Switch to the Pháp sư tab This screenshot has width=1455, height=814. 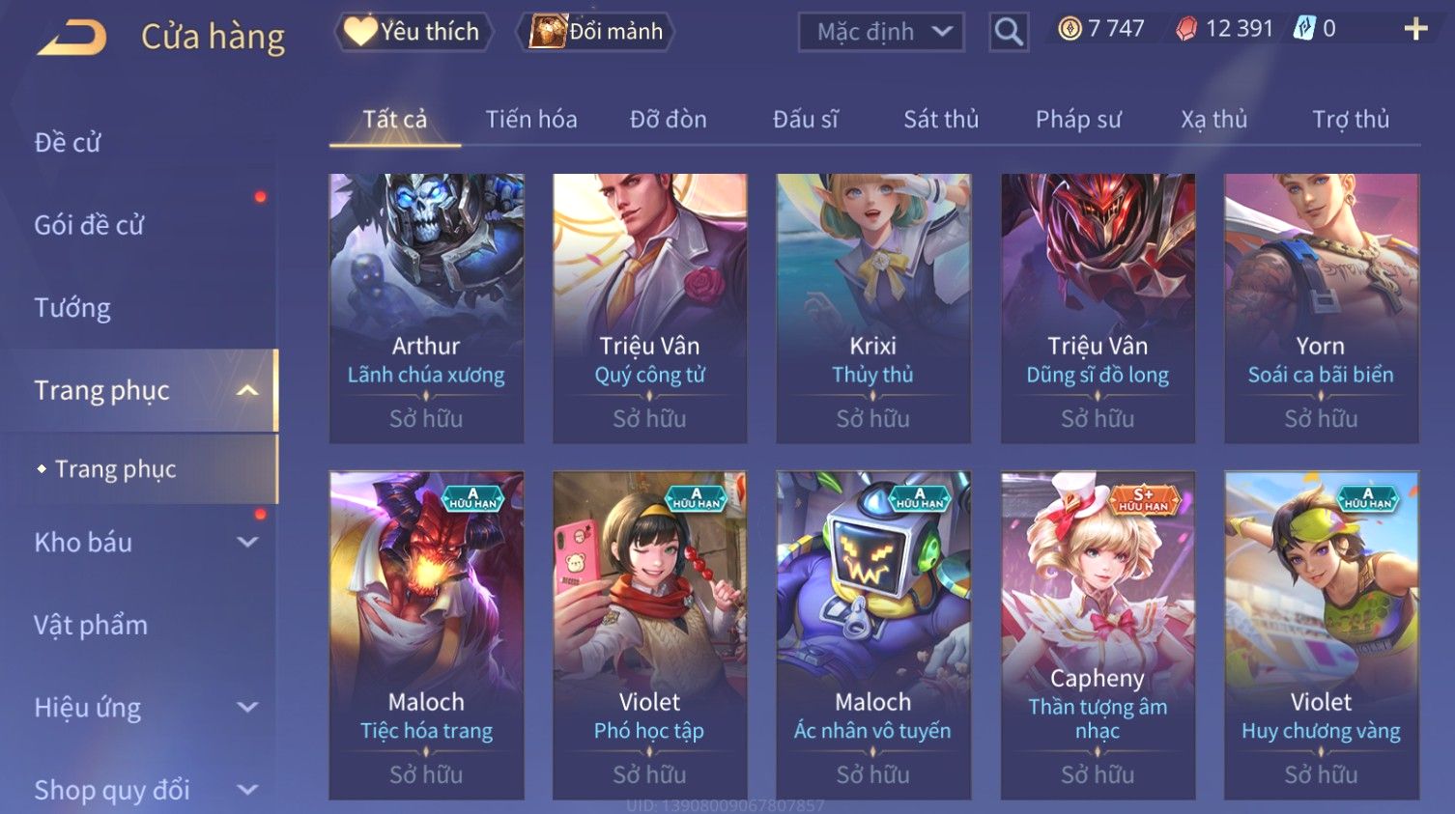pos(1078,119)
